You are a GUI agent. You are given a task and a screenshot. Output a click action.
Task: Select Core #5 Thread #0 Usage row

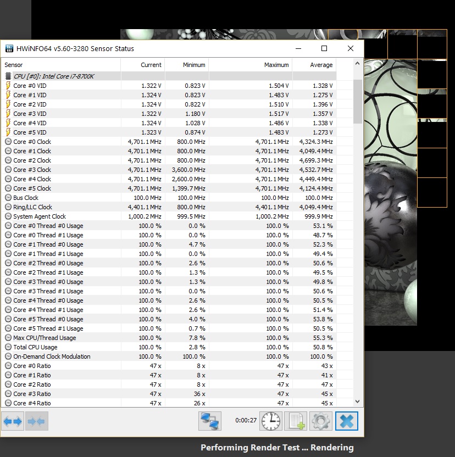coord(169,319)
